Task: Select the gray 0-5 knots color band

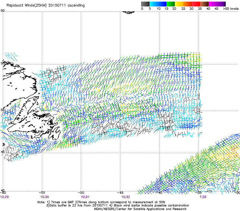Action: pos(145,4)
